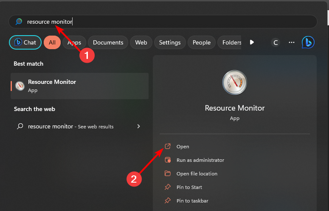Select the Resource Monitor best match result
The width and height of the screenshot is (329, 211).
[x=79, y=86]
